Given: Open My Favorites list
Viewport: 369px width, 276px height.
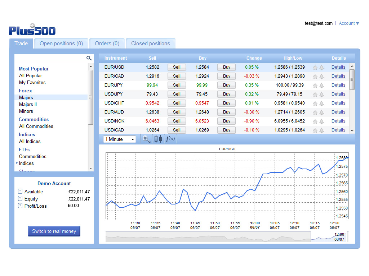Looking at the screenshot, I should point(32,82).
